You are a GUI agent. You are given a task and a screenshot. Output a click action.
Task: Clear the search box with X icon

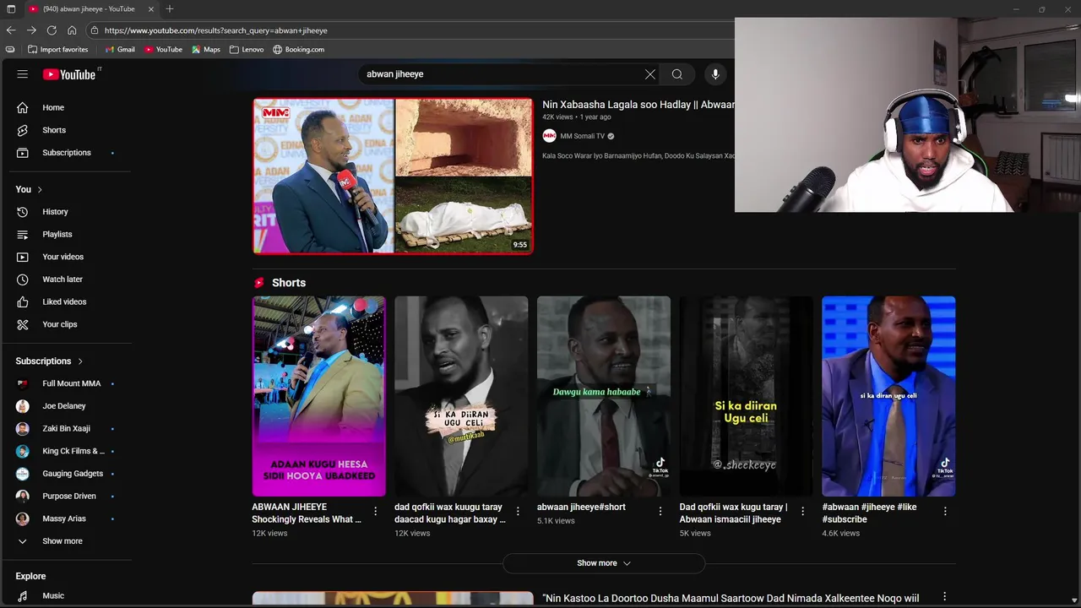pos(650,74)
